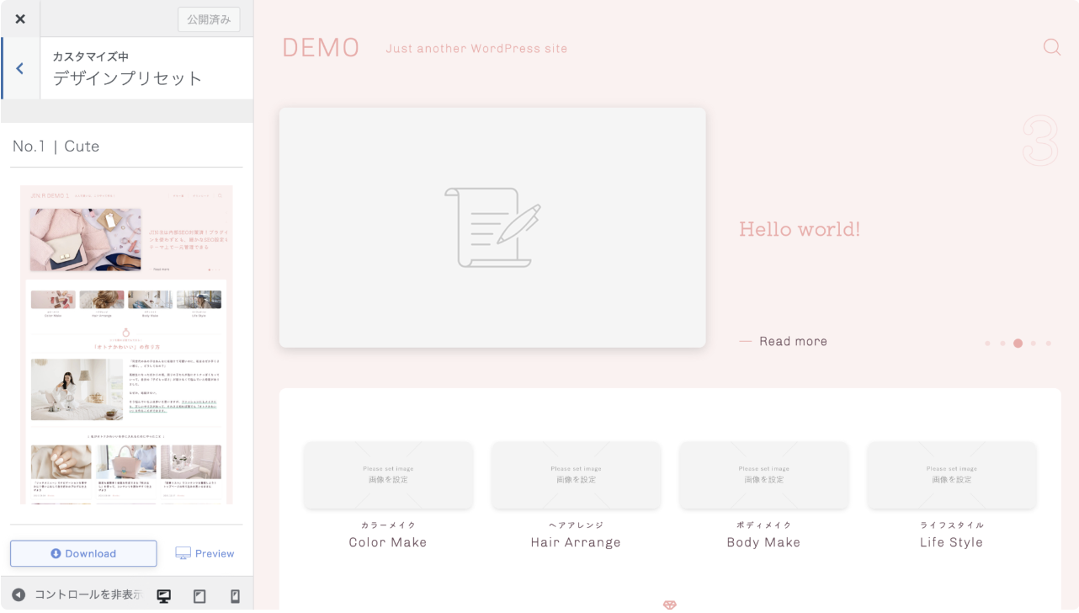Close the WordPress customizer panel

[20, 19]
